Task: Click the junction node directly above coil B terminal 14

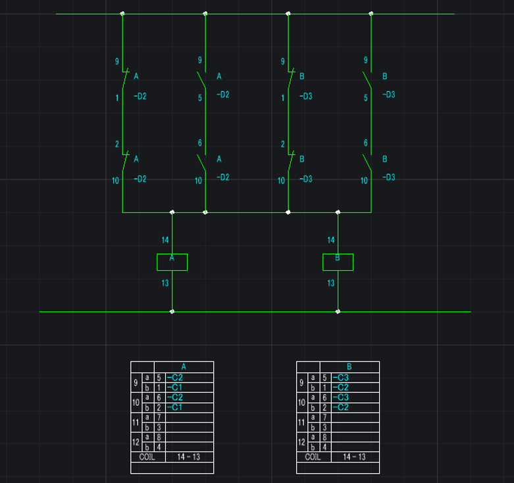Action: (x=338, y=212)
